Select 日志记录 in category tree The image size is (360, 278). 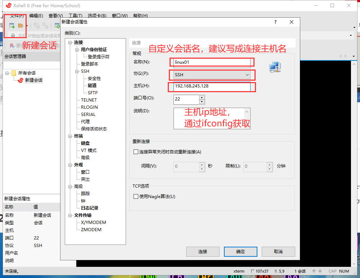click(x=90, y=208)
